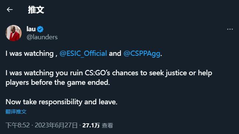This screenshot has width=239, height=134.
Task: Open the three-dot more options menu
Action: (230, 29)
